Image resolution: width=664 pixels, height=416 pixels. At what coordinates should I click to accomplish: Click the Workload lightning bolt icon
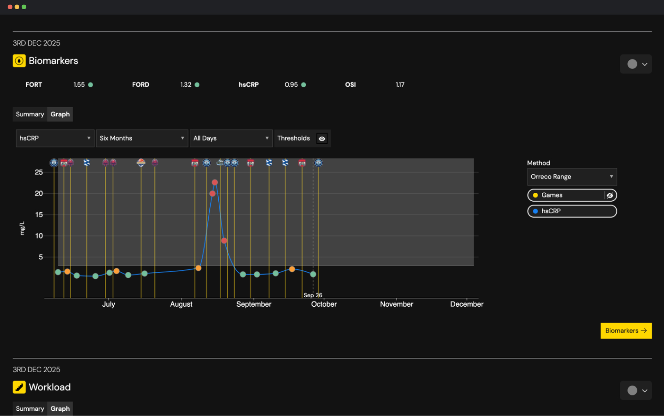(19, 387)
